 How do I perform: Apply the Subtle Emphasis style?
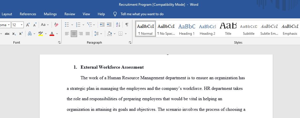[269, 29]
